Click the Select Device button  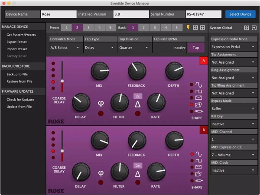[x=240, y=14]
